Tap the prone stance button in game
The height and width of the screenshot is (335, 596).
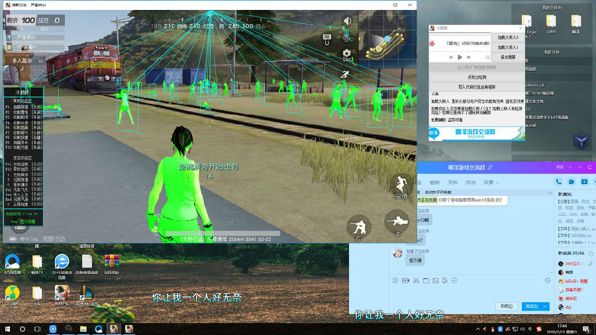[x=397, y=221]
